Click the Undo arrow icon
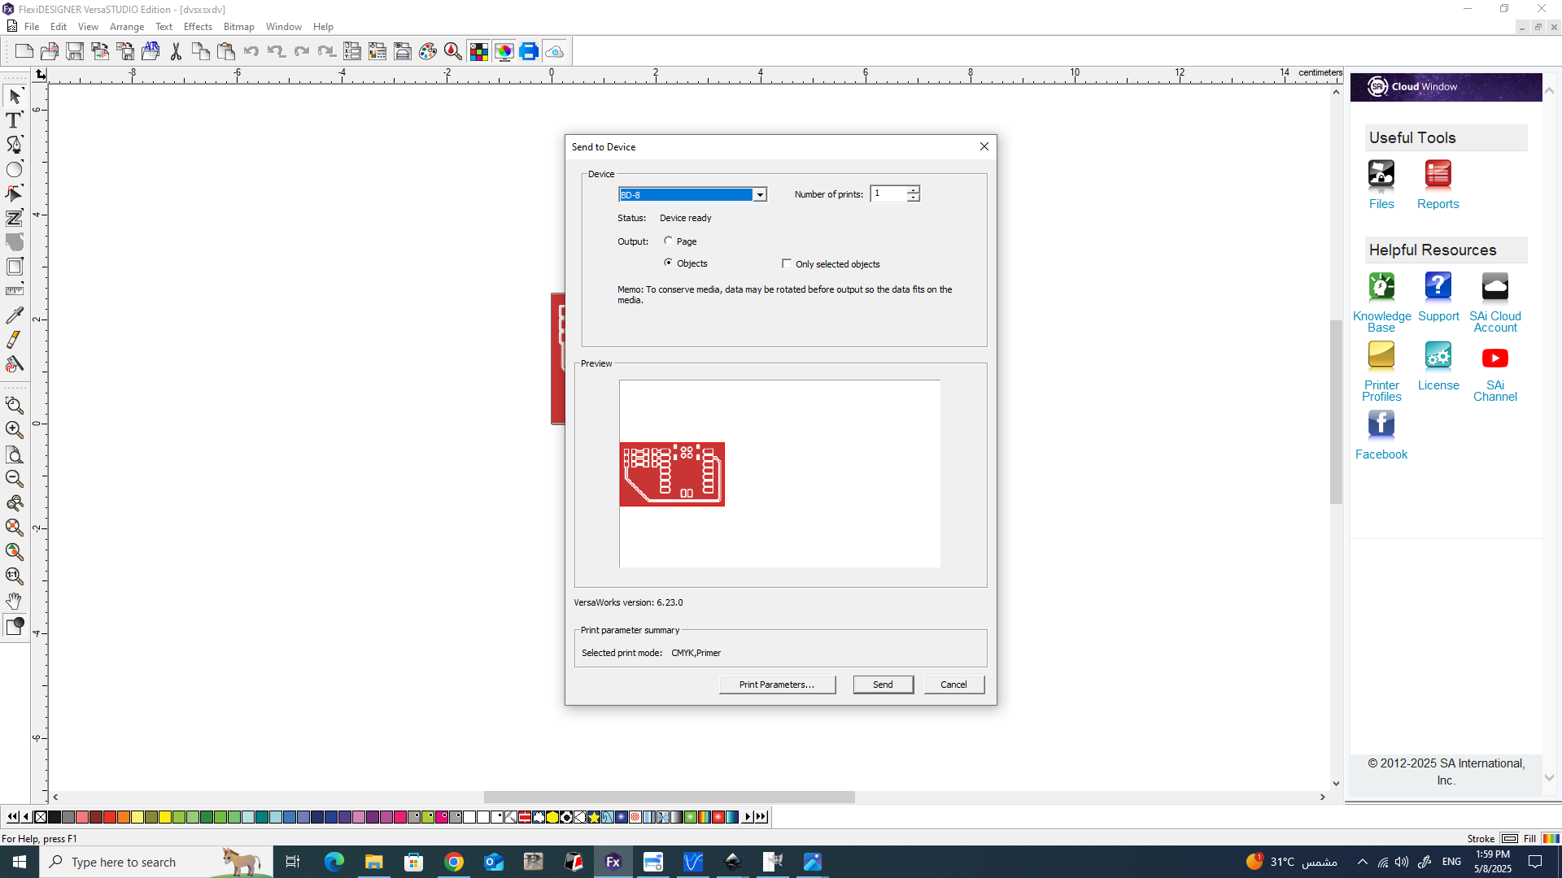Image resolution: width=1562 pixels, height=878 pixels. [251, 52]
